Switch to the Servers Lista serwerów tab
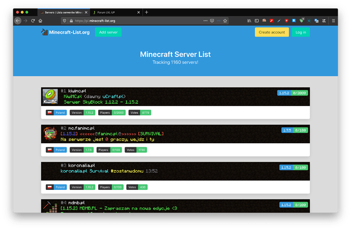The image size is (351, 230). [64, 13]
